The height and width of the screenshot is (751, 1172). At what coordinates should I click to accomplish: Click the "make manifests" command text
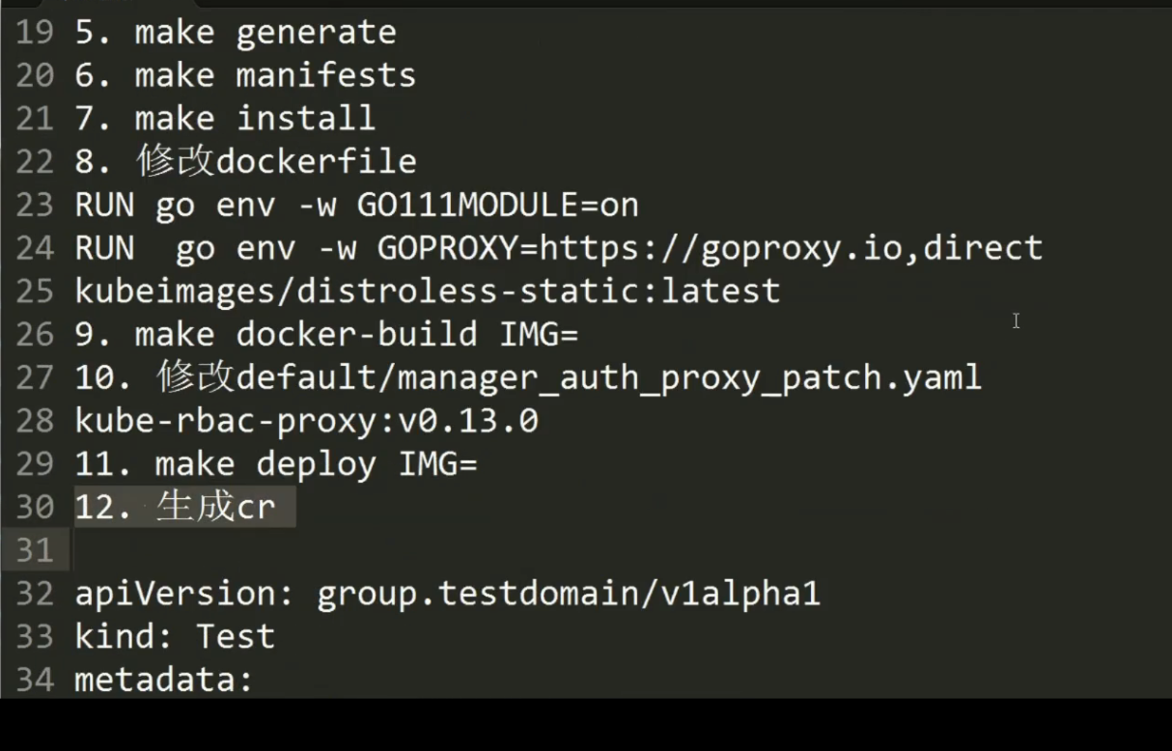pyautogui.click(x=275, y=75)
